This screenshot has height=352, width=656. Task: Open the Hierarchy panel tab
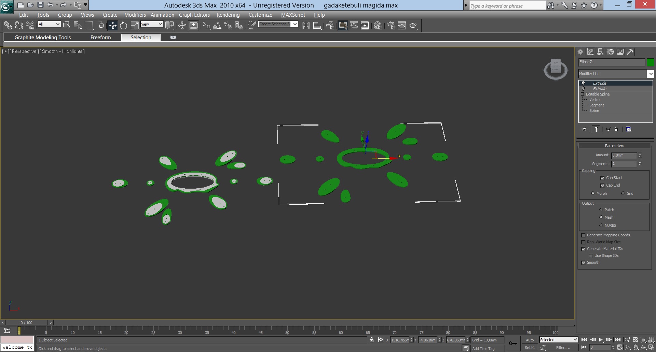(x=600, y=52)
